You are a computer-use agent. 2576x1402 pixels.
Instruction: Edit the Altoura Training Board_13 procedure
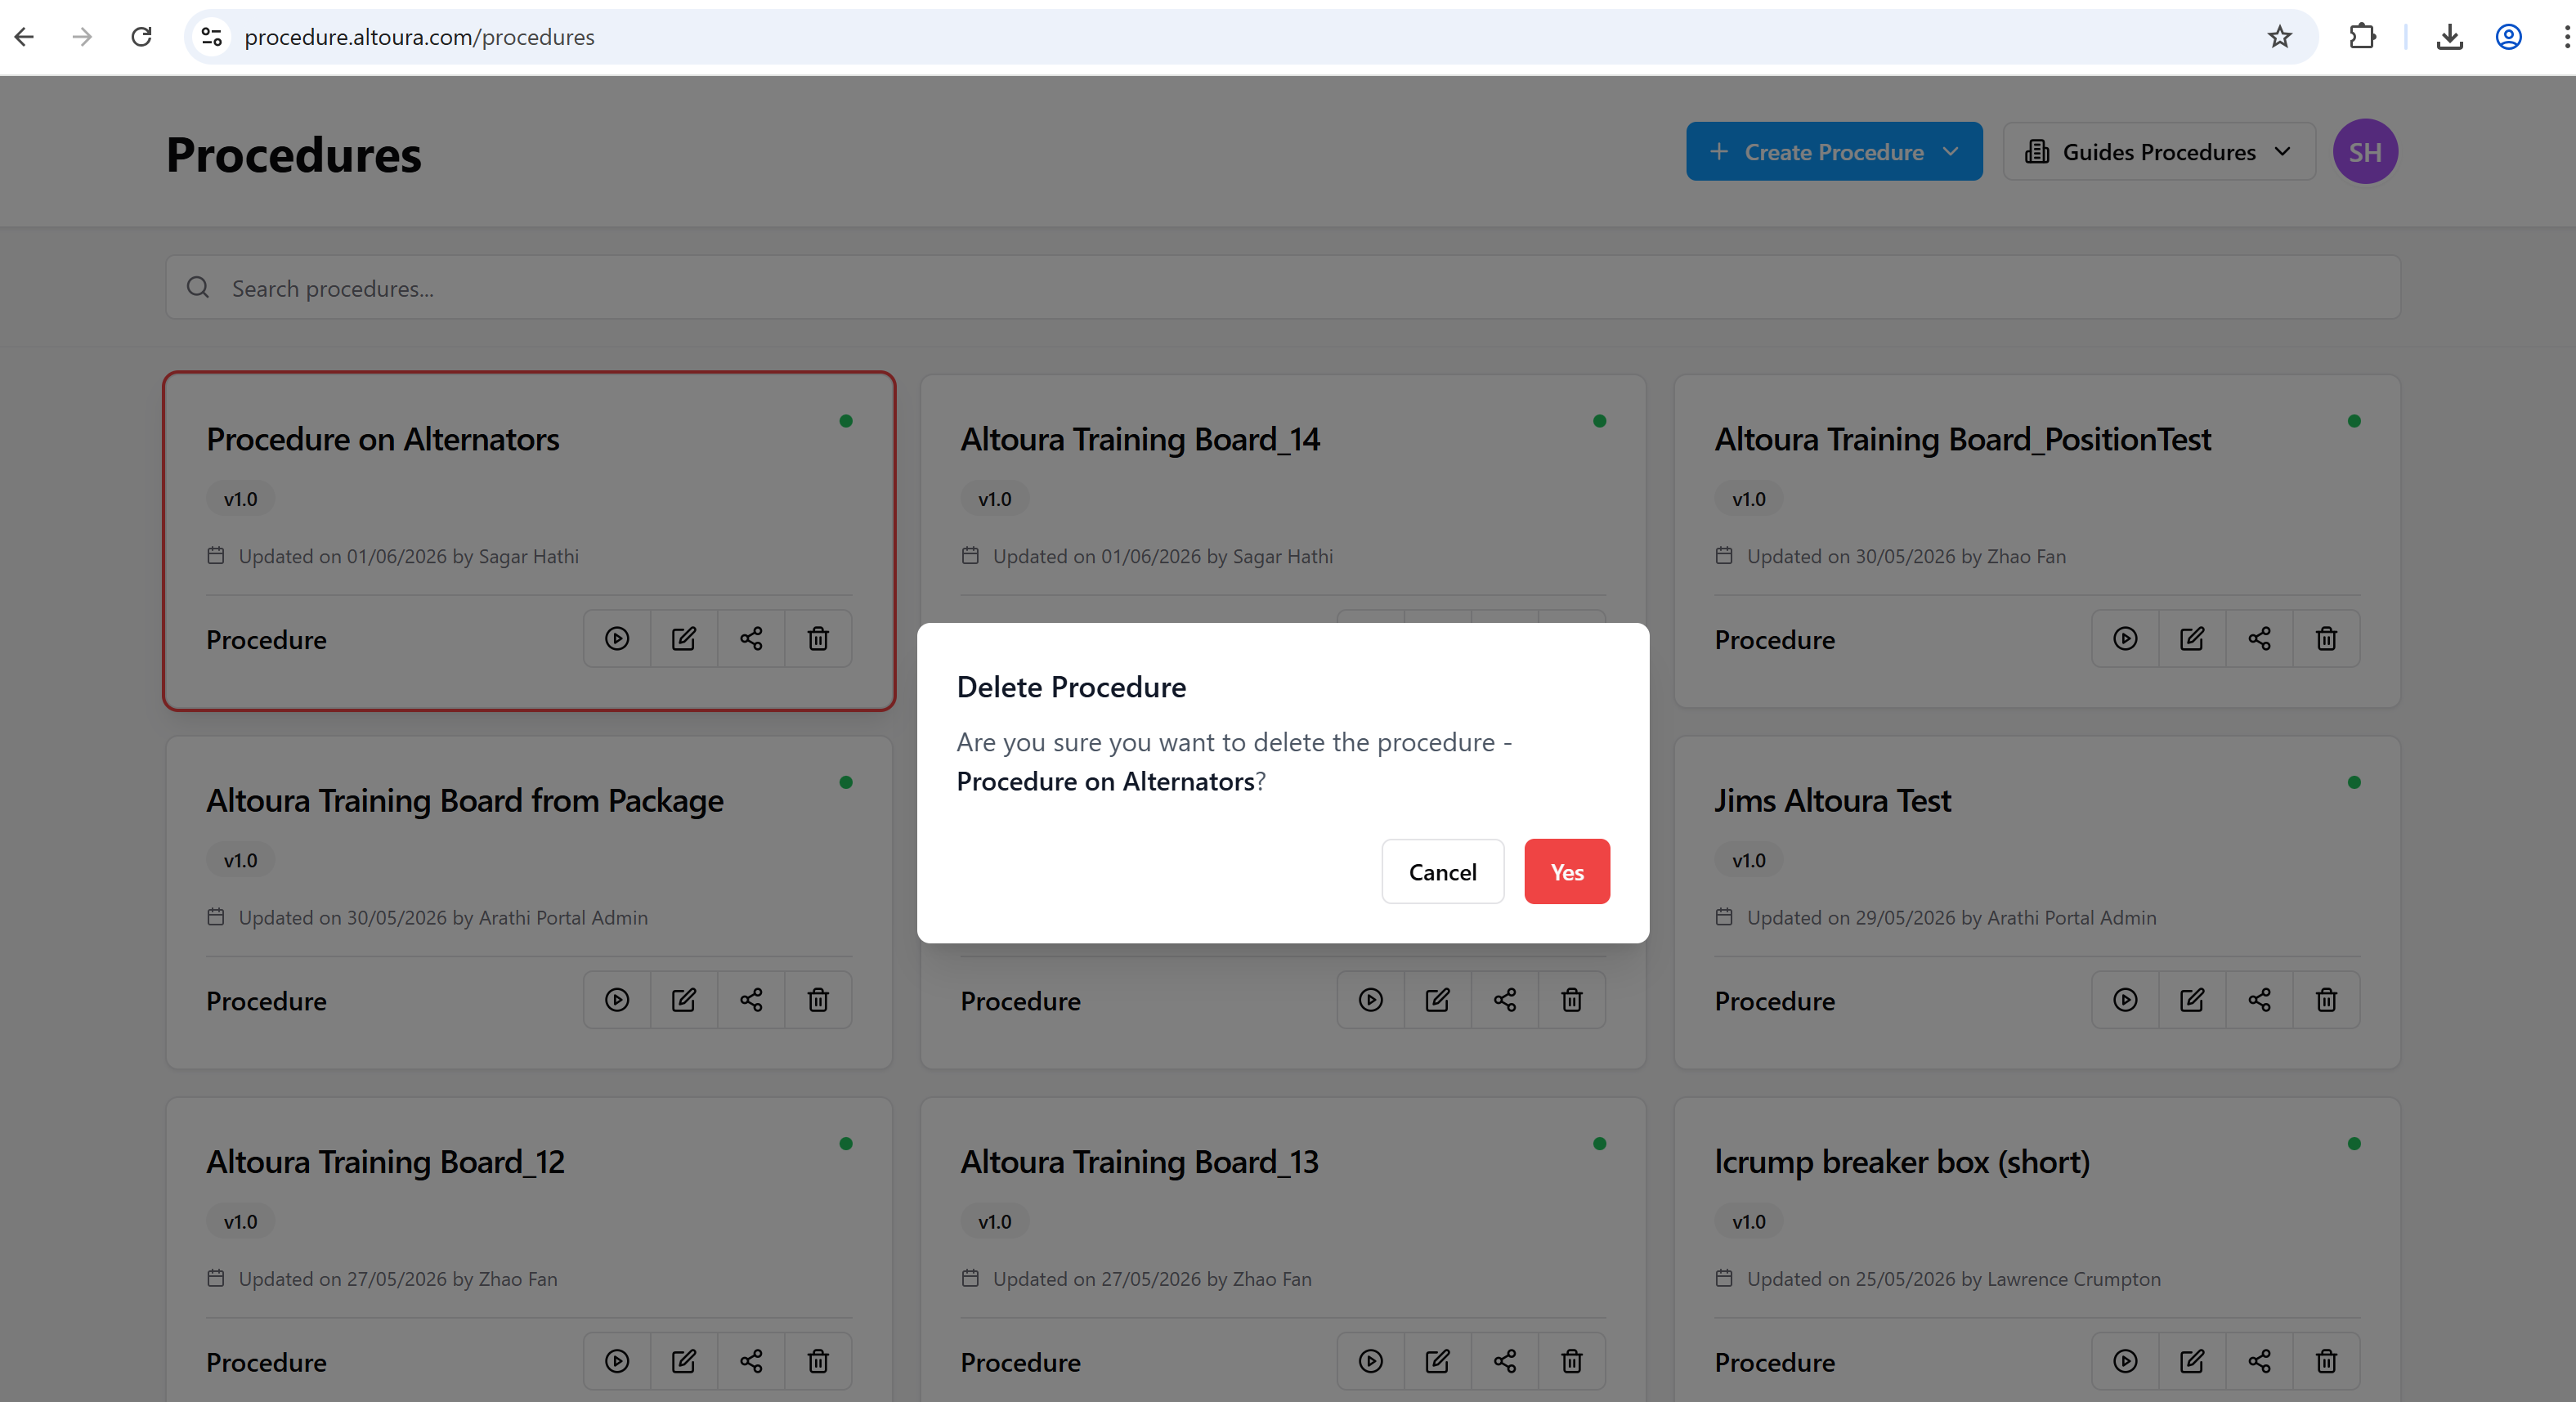click(x=1438, y=1361)
